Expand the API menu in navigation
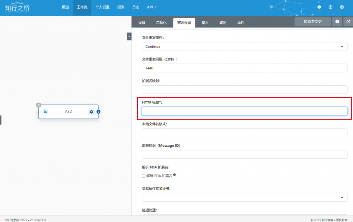353x222 pixels. pos(152,7)
